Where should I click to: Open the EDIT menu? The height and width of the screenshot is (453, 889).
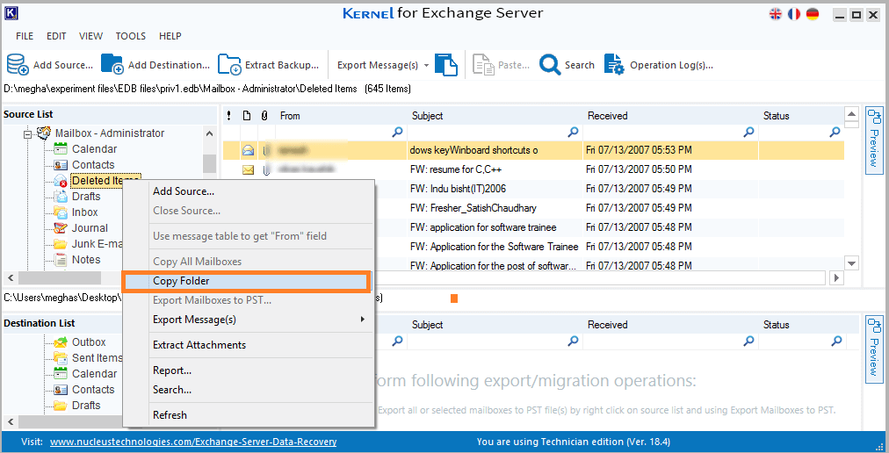click(56, 36)
